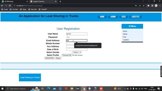Choose the suggested gmail autofill entry
Screen dimensions: 162x91
(88, 45)
